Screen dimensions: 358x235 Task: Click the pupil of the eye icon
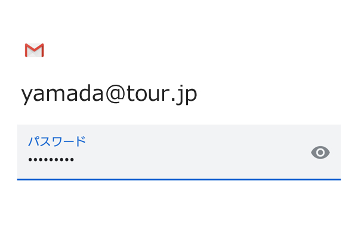click(320, 153)
